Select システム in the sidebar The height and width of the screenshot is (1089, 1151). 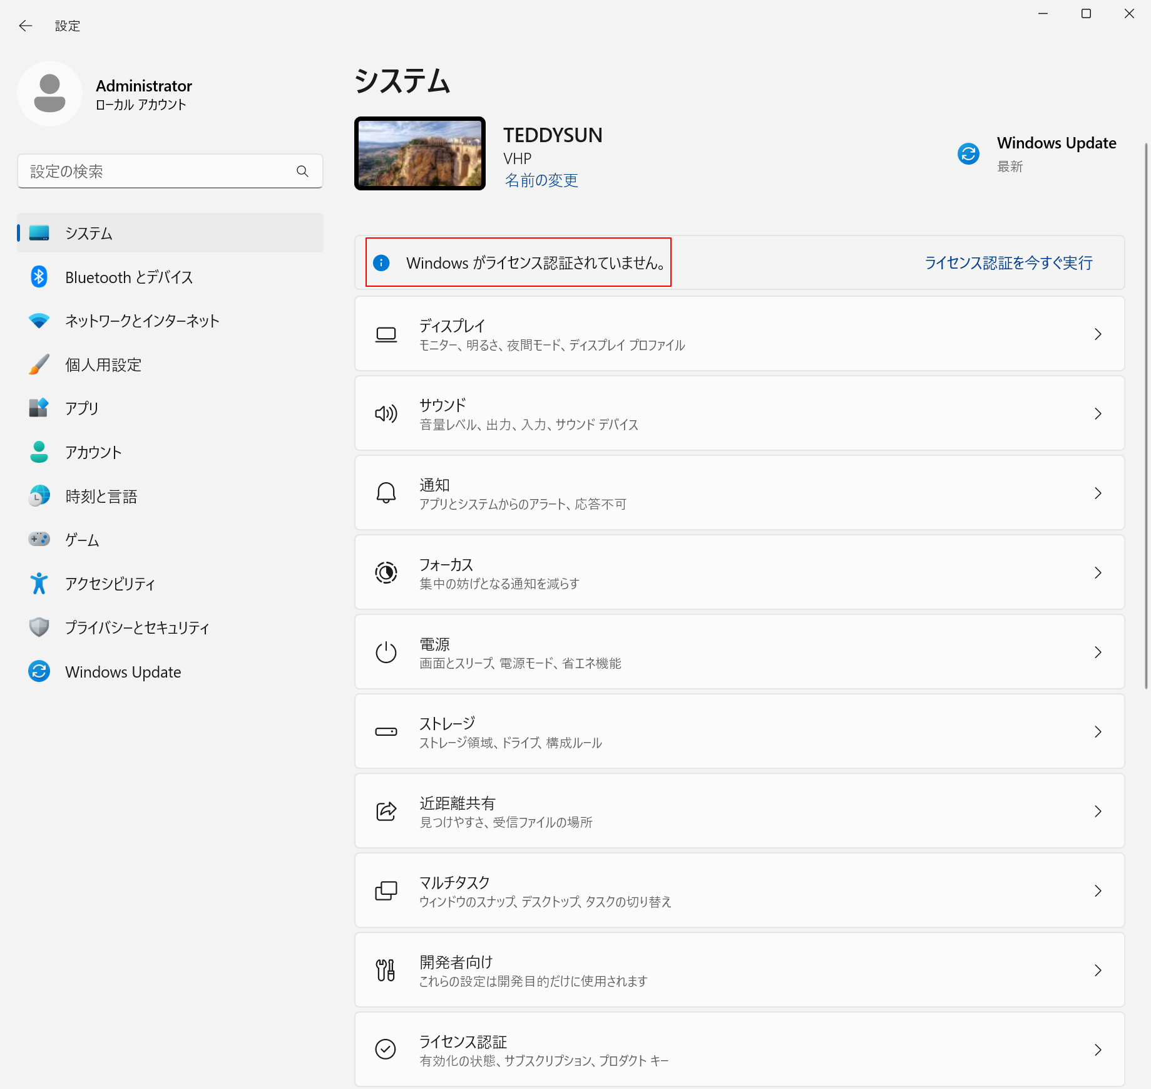tap(170, 233)
